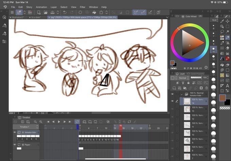Switch to the Illustration2 canvas tab
The width and height of the screenshot is (231, 161).
click(18, 17)
